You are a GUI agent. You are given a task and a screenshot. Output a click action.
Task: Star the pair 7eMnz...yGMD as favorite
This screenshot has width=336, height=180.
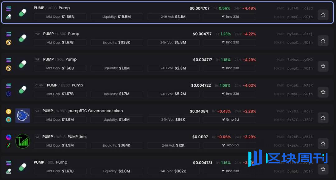click(x=323, y=66)
